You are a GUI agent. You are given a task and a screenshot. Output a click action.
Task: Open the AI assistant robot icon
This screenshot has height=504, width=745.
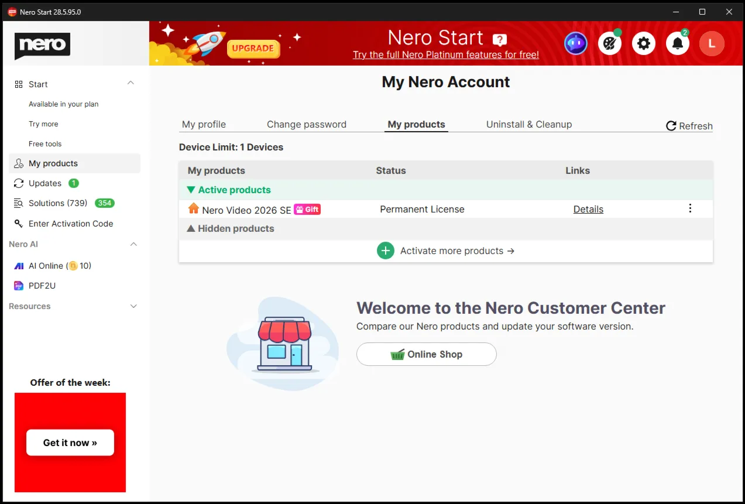pyautogui.click(x=575, y=43)
